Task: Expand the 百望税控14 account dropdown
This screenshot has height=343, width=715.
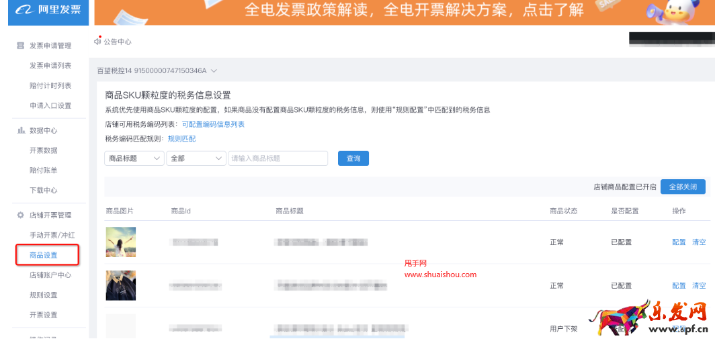Action: click(x=214, y=70)
